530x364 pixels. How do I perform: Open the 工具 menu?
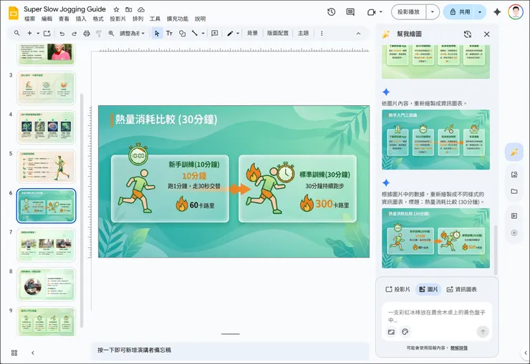tap(155, 19)
